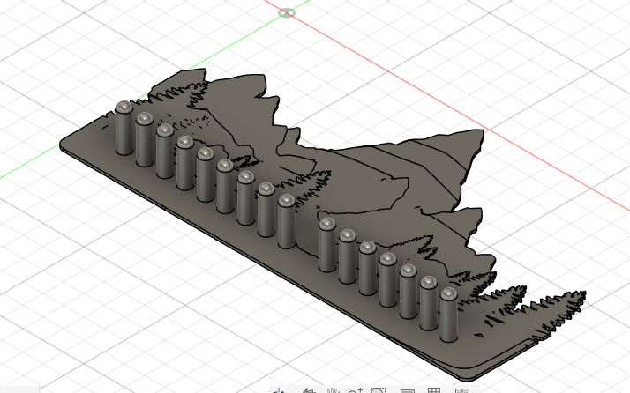Open the viewports layout icon in navigation bar
This screenshot has width=630, height=393.
(x=462, y=390)
